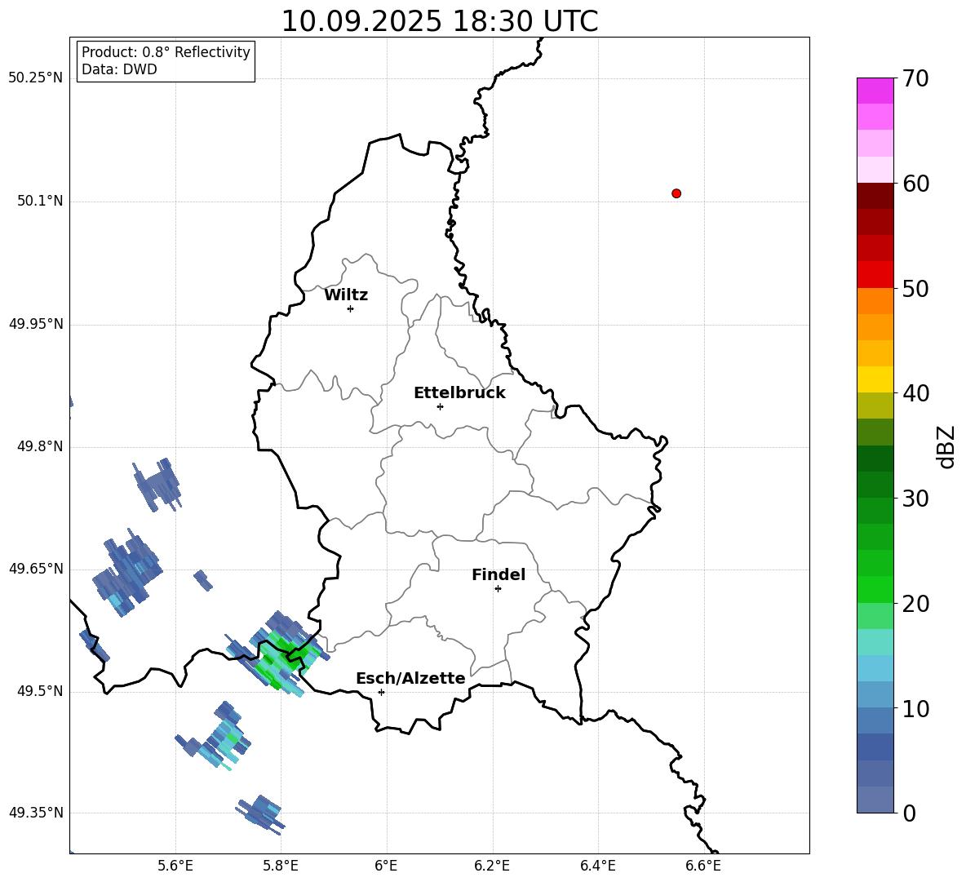Click the 20 tick on colorbar
The width and height of the screenshot is (966, 882).
tap(916, 604)
